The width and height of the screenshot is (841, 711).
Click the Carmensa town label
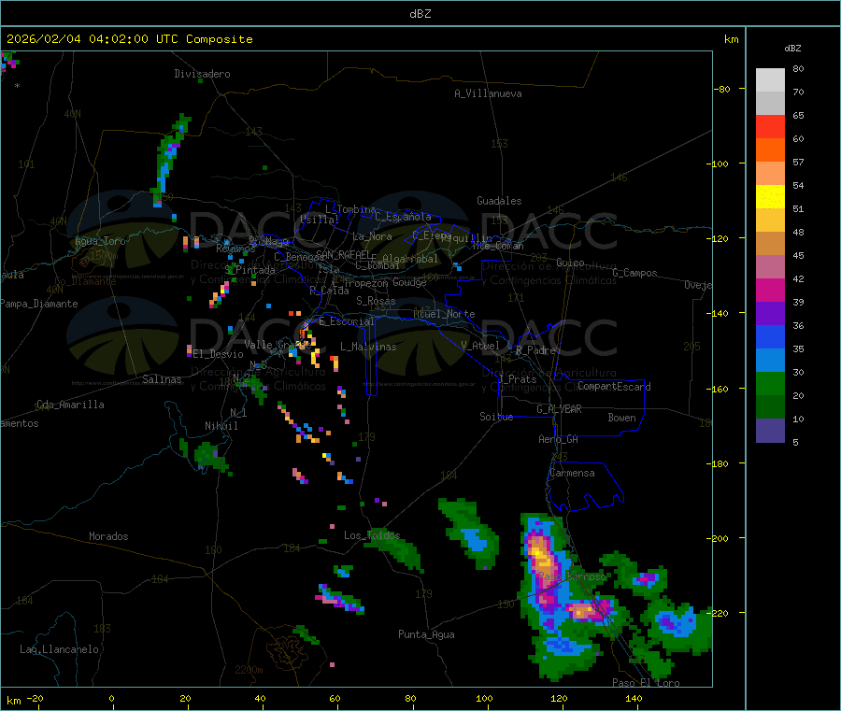coord(572,473)
